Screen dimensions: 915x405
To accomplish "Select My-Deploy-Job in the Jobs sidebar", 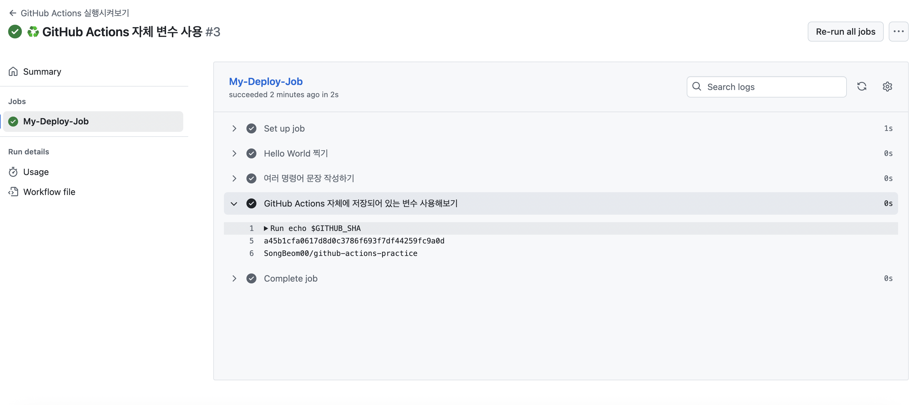I will click(93, 122).
